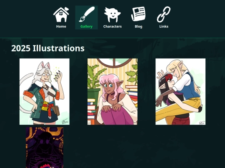This screenshot has height=168, width=225.
Task: Click the 2025 Illustrations heading
Action: pyautogui.click(x=48, y=48)
